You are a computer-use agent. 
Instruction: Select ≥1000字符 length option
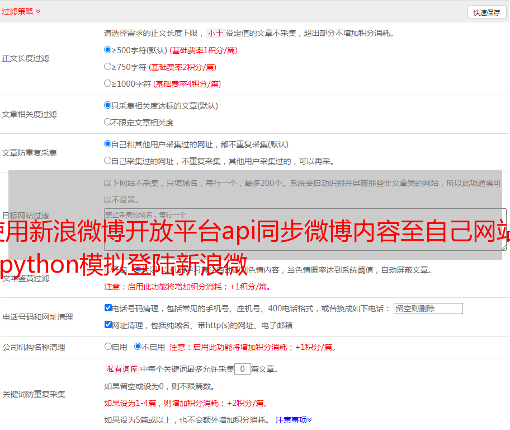[108, 83]
